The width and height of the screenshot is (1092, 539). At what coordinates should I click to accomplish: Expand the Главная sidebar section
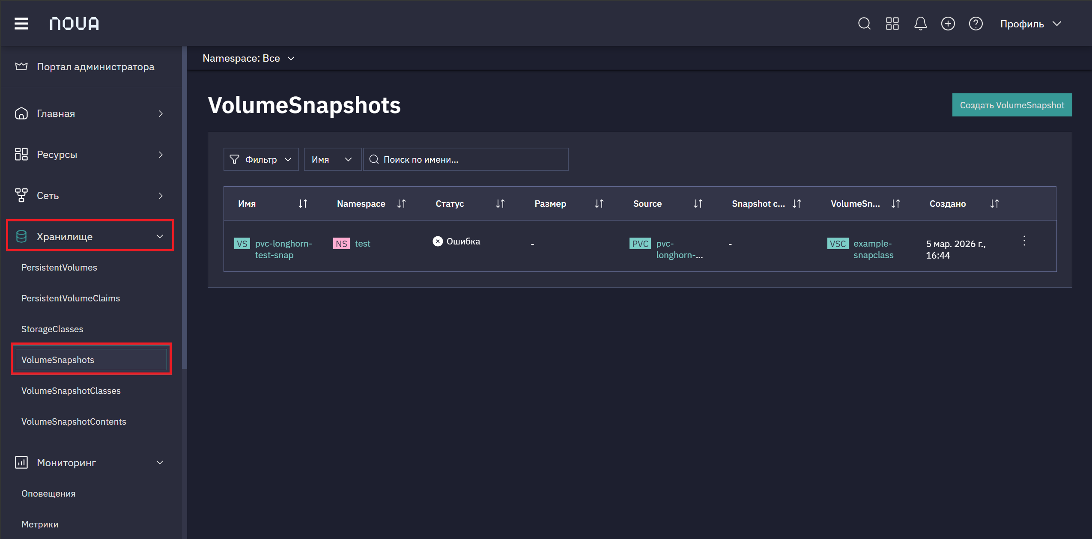pyautogui.click(x=161, y=113)
